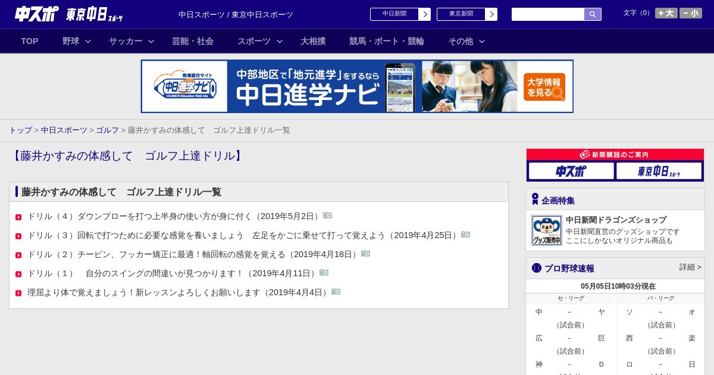Expand サッカー dropdown chevron
This screenshot has height=375, width=714.
tap(151, 41)
